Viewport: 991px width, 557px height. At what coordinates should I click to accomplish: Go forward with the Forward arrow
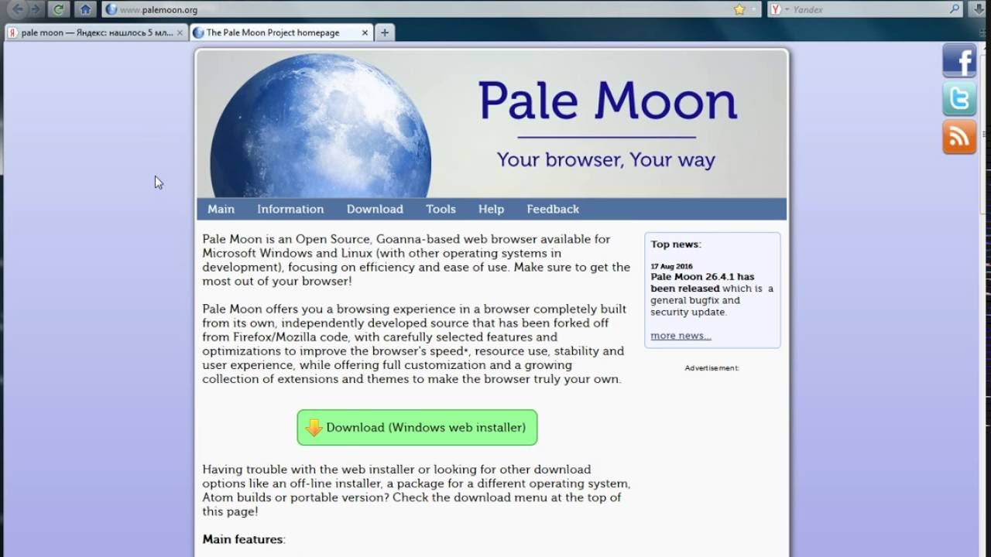(x=36, y=9)
